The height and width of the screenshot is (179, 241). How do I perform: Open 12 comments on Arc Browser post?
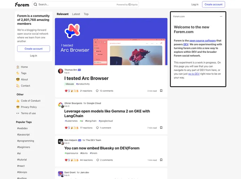[x=104, y=91]
